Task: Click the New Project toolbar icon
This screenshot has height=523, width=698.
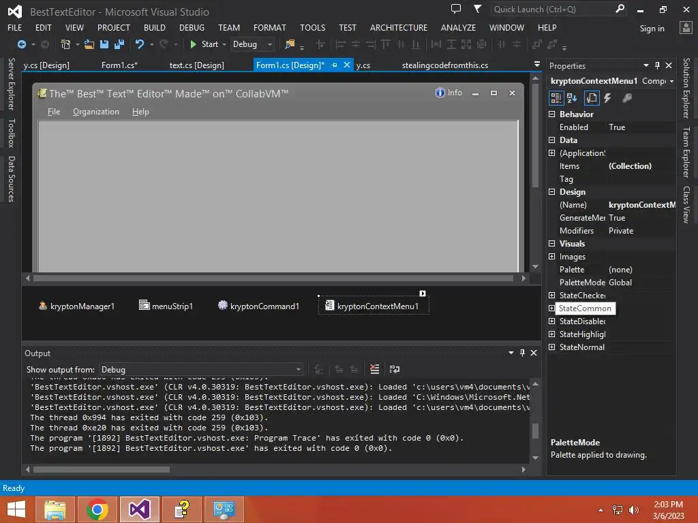Action: coord(65,44)
